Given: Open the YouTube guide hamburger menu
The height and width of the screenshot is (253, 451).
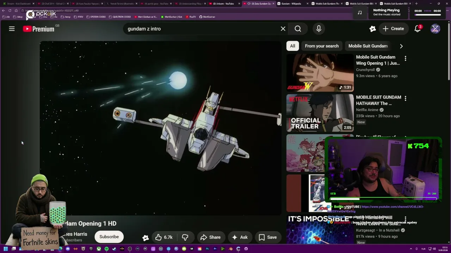Looking at the screenshot, I should pyautogui.click(x=12, y=29).
